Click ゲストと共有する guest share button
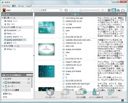The width and height of the screenshot is (128, 103). point(111,93)
